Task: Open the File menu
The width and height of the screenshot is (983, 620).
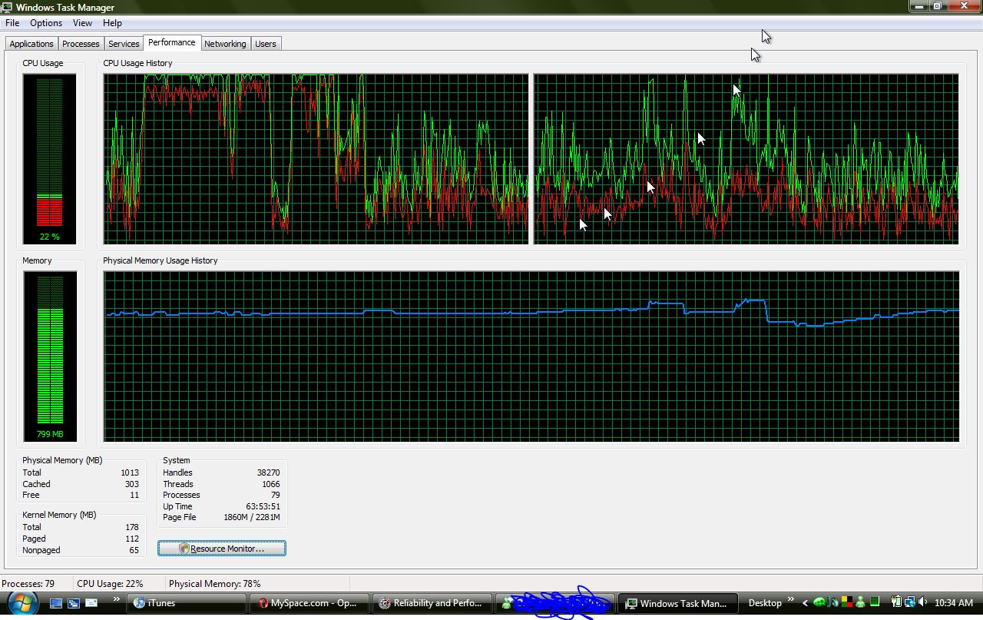Action: point(12,23)
